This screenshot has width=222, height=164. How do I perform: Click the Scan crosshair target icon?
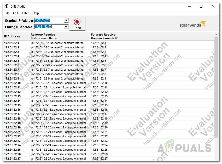coord(77,22)
